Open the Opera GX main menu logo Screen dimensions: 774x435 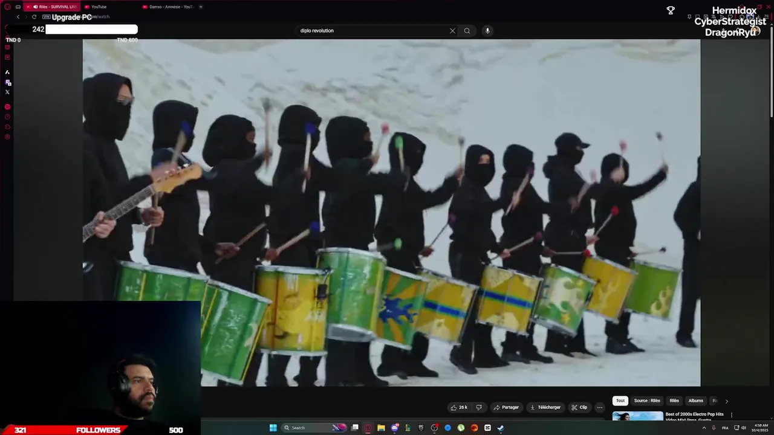click(7, 7)
